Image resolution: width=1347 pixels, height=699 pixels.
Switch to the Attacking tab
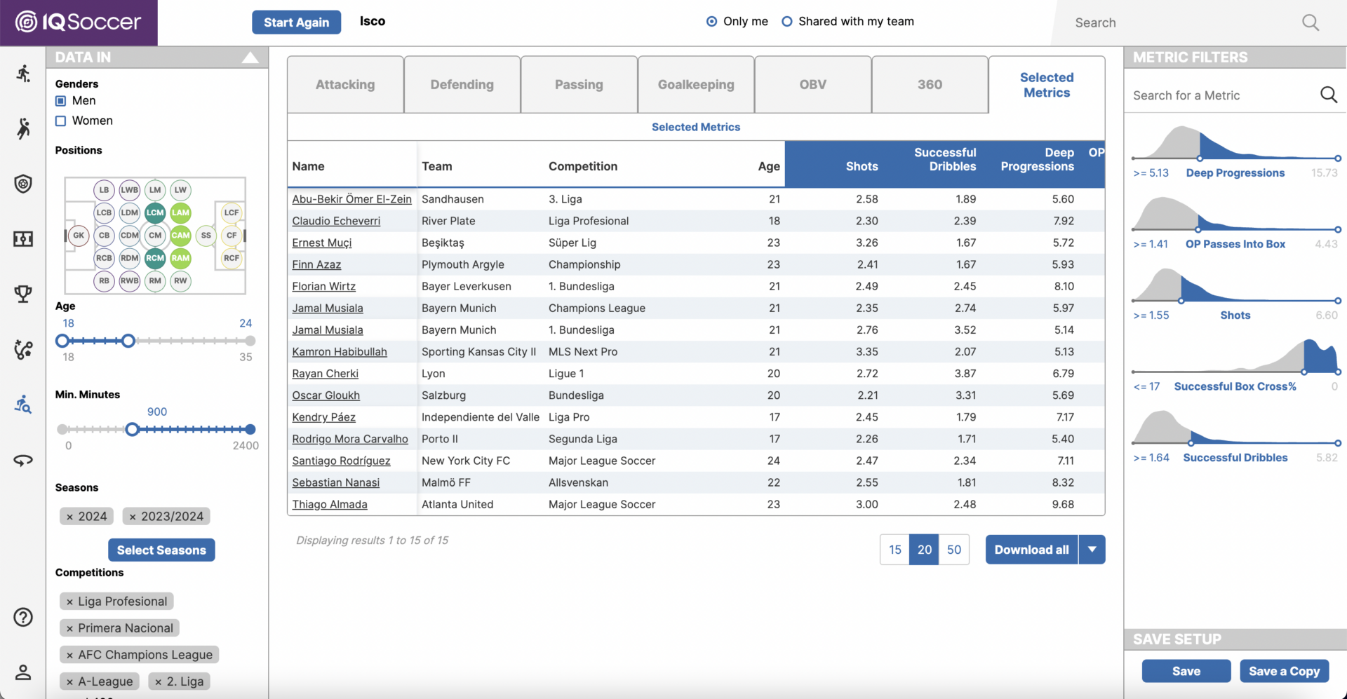coord(345,84)
